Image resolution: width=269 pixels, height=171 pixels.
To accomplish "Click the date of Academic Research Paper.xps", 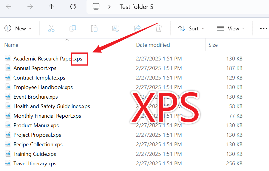I will (159, 59).
